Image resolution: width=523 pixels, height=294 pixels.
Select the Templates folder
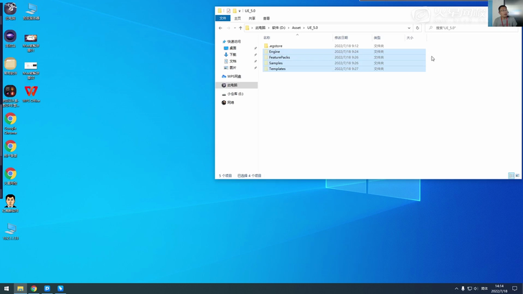tap(277, 69)
